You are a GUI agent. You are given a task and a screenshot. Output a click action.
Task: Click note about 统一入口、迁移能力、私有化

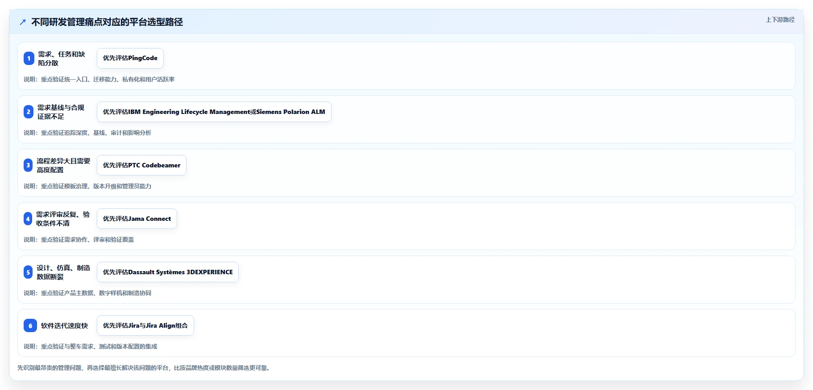(x=99, y=79)
